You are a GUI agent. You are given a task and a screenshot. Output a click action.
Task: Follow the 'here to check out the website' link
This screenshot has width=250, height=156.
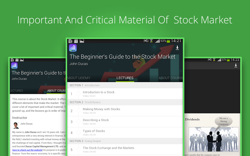27,150
